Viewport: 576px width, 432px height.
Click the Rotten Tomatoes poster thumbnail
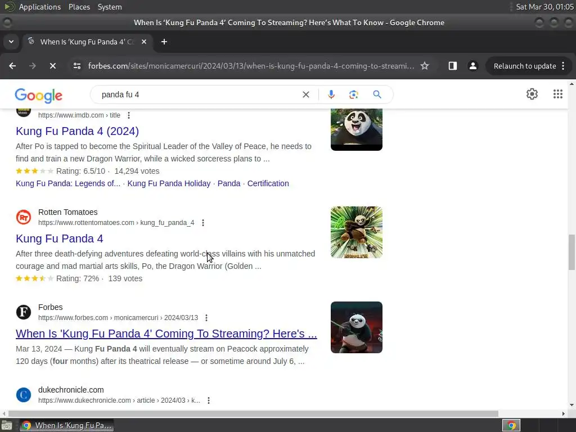coord(356,232)
